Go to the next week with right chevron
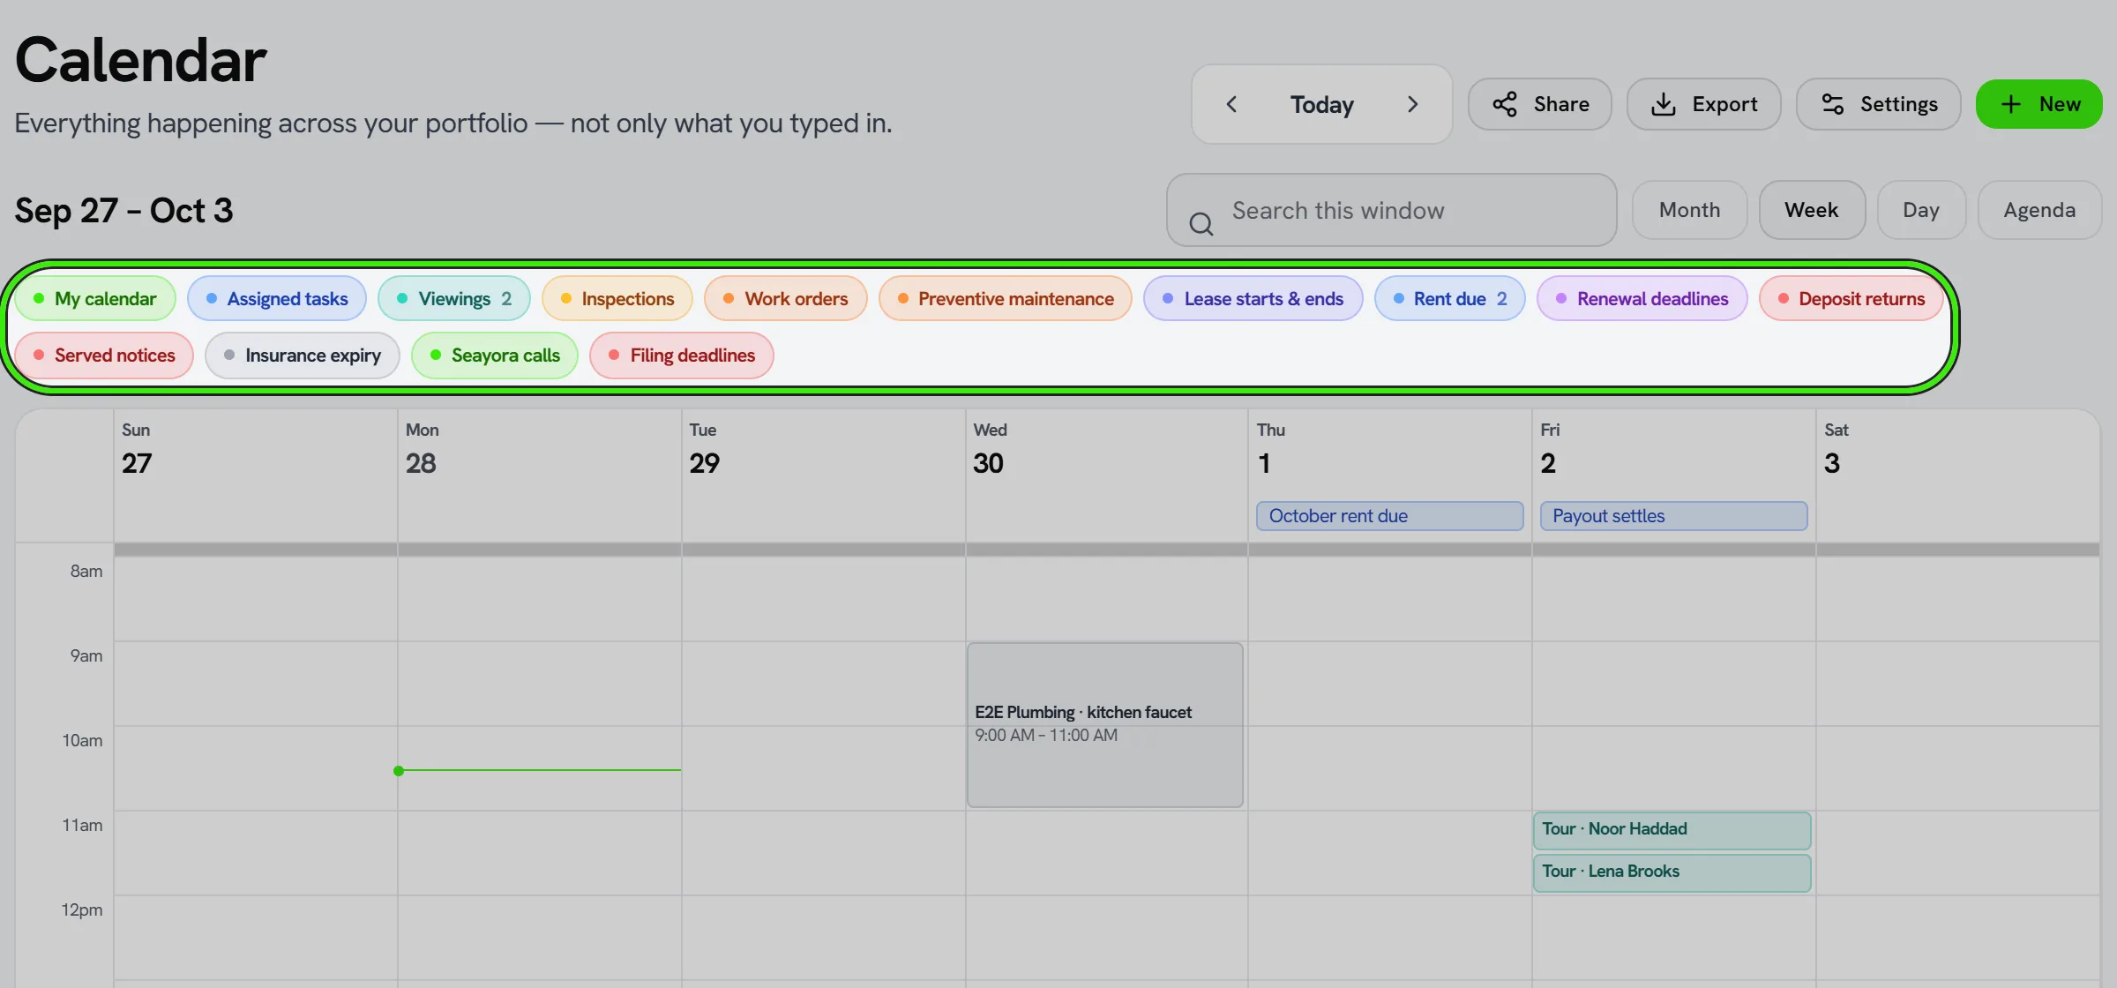2117x988 pixels. pyautogui.click(x=1412, y=104)
